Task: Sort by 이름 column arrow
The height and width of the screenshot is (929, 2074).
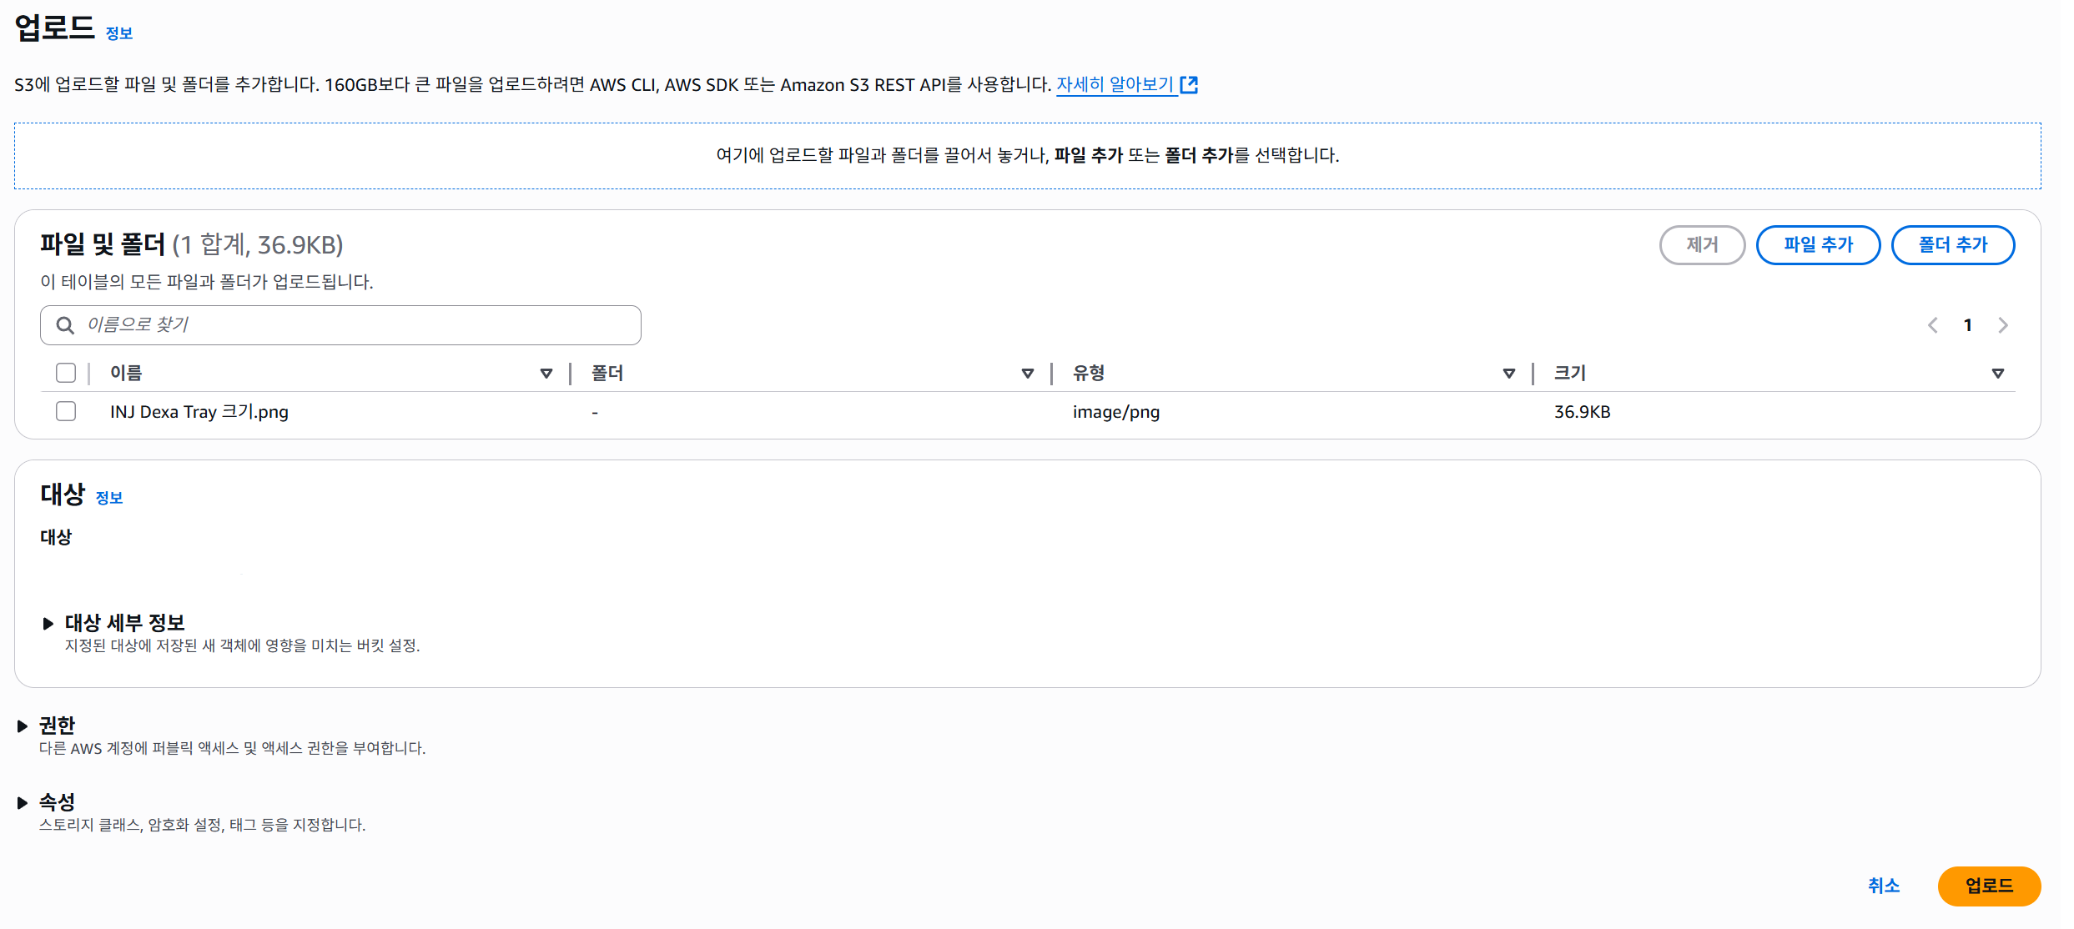Action: pyautogui.click(x=546, y=374)
